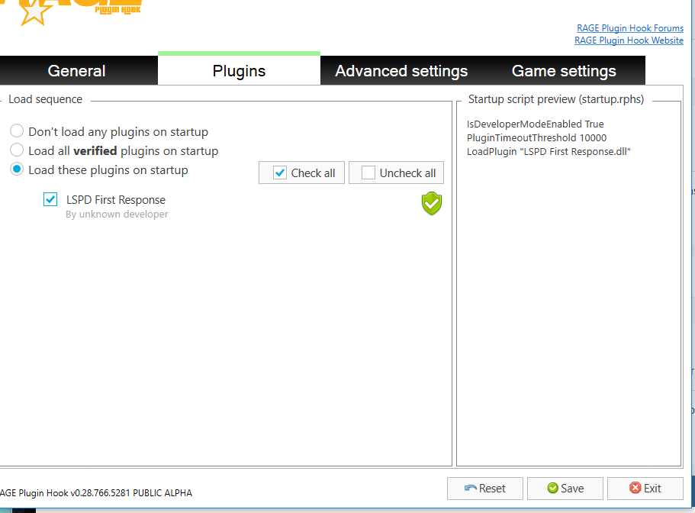Open the RAGE Plugin Hook Website link
The width and height of the screenshot is (695, 513).
629,40
